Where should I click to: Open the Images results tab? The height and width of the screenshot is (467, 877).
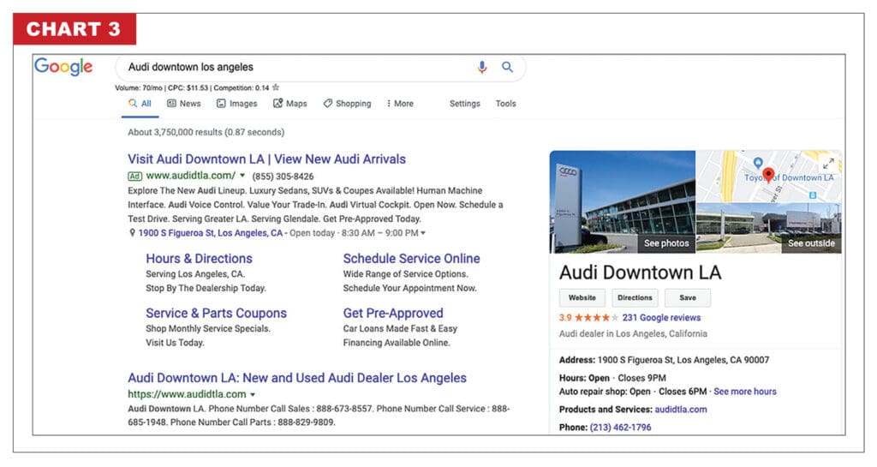coord(237,104)
